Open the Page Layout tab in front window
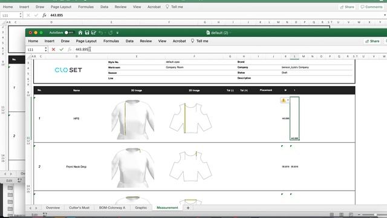Screen dimensions: 387x218 click(86, 41)
